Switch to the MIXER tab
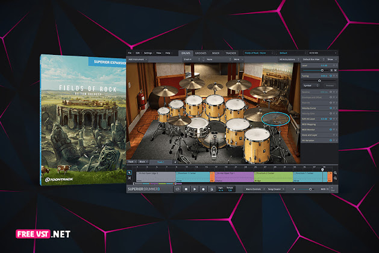This screenshot has height=253, width=379. pyautogui.click(x=216, y=53)
